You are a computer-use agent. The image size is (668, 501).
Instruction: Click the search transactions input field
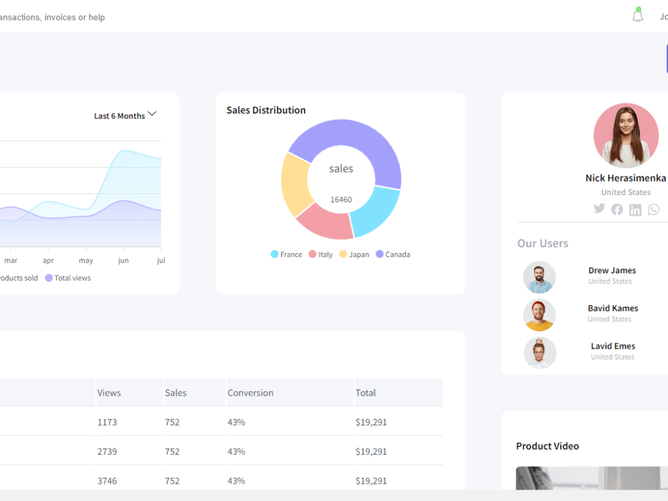coord(52,17)
